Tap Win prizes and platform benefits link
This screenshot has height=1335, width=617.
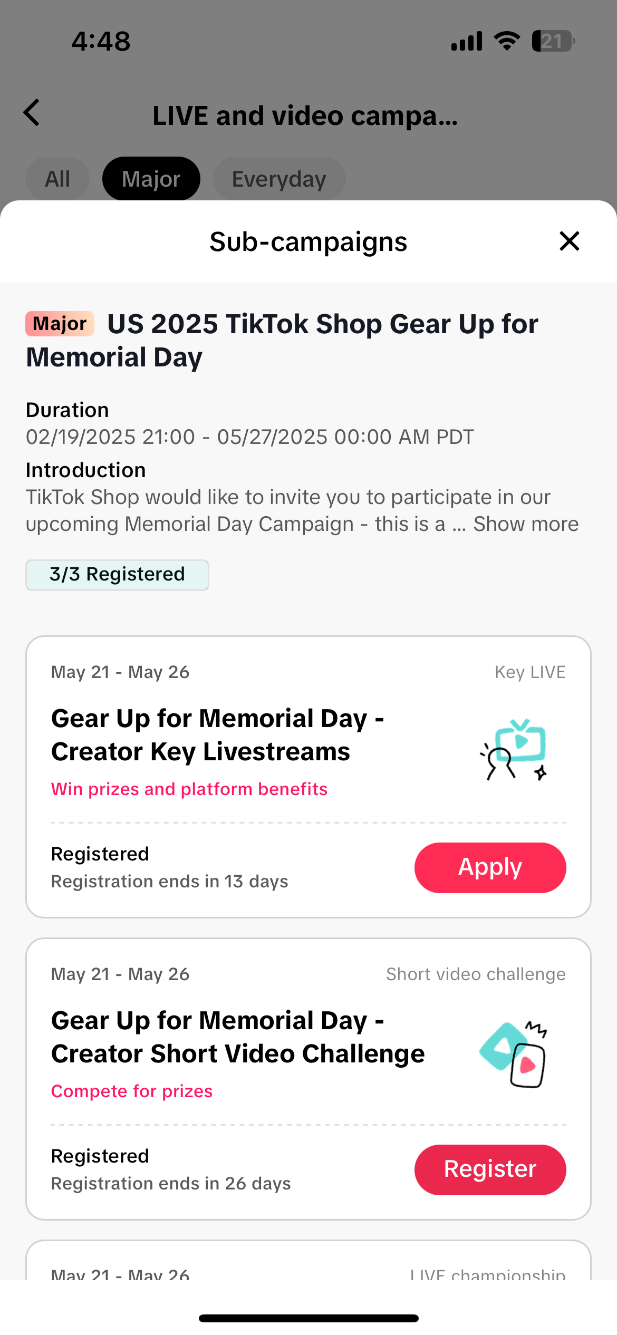[x=189, y=789]
